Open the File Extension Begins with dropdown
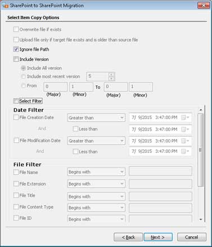The width and height of the screenshot is (212, 247). (x=96, y=184)
